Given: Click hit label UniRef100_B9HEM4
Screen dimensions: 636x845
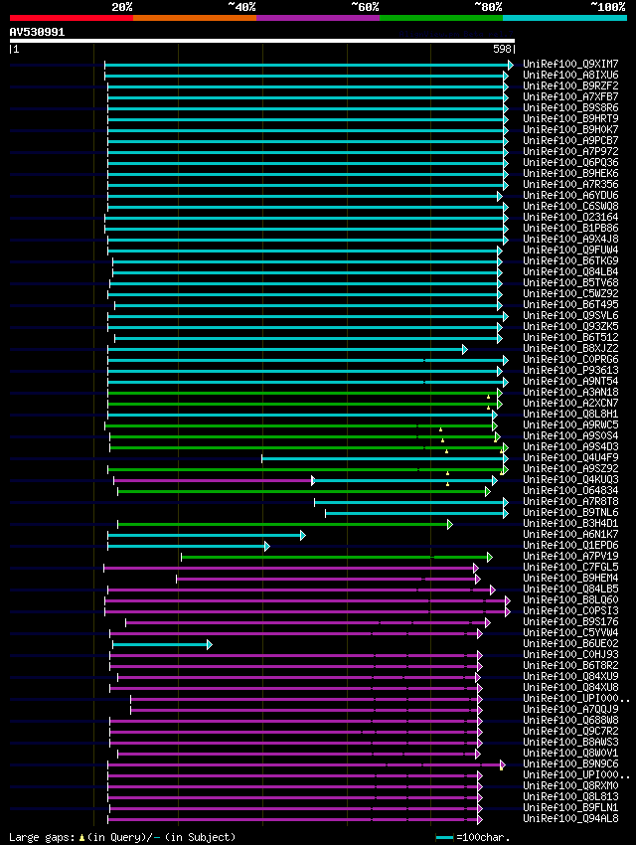Looking at the screenshot, I should click(570, 579).
